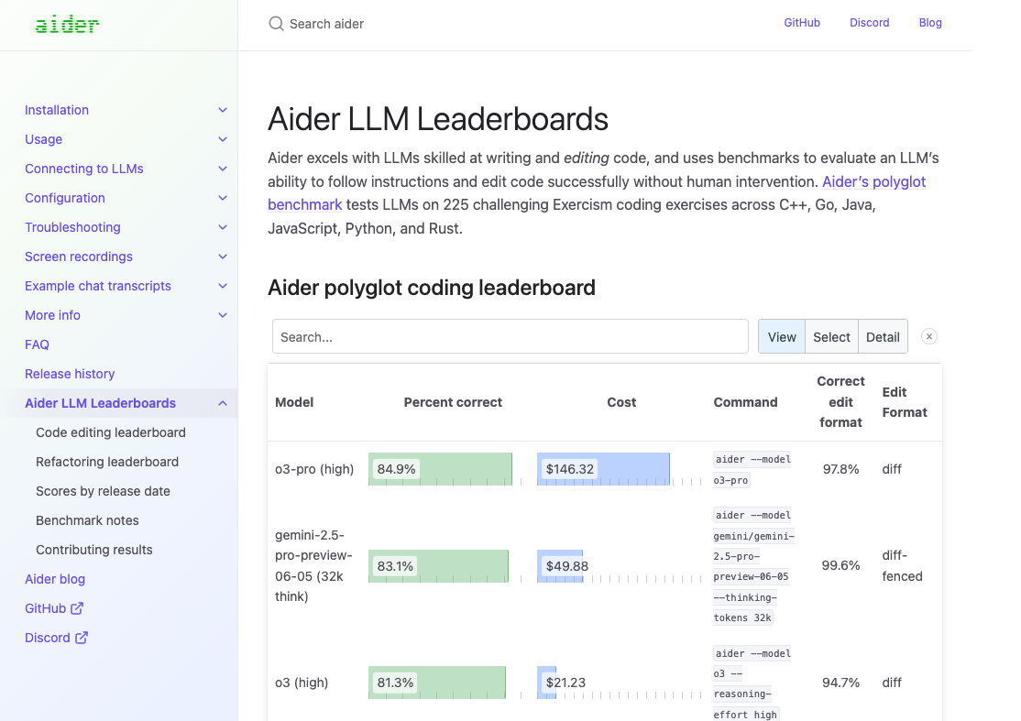Open Discord from the top navigation

click(869, 23)
